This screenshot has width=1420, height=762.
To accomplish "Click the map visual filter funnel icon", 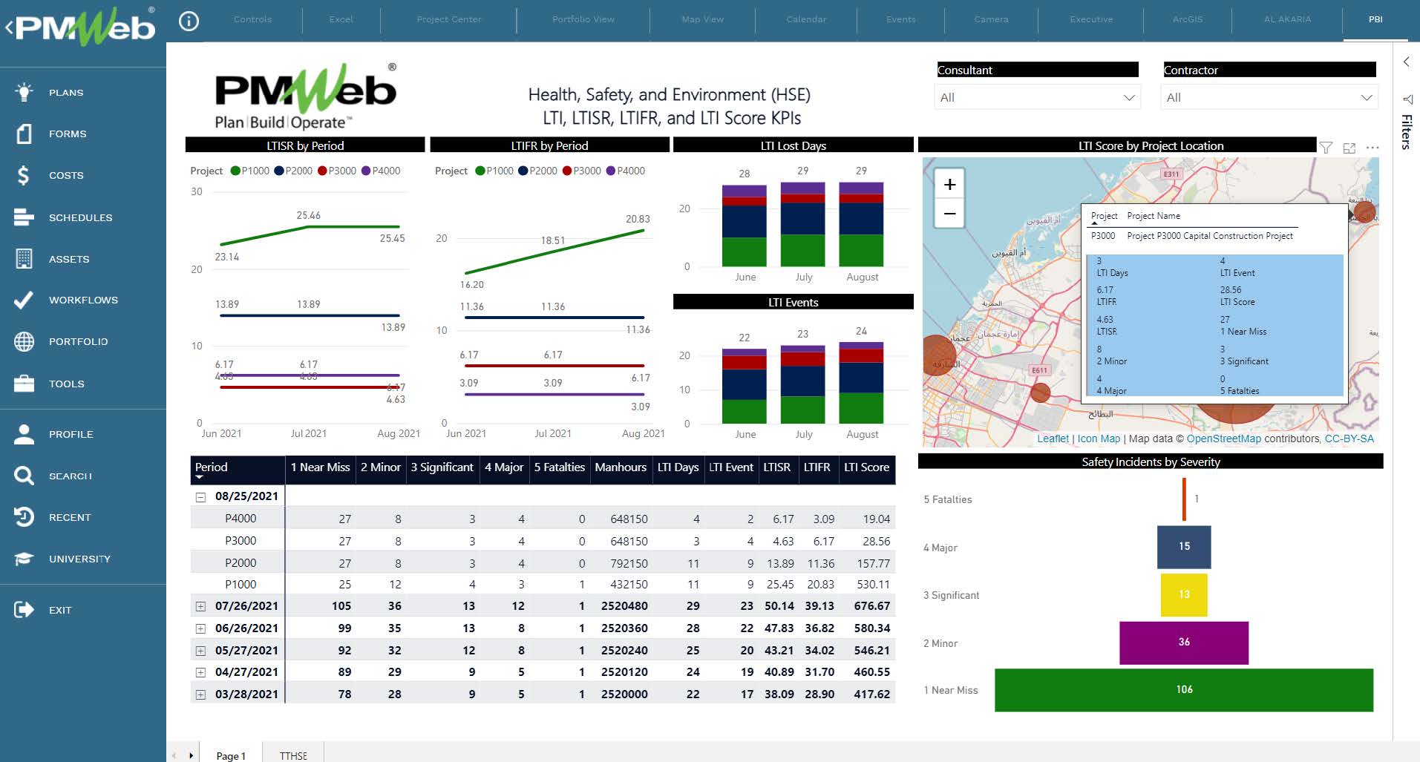I will pos(1326,148).
